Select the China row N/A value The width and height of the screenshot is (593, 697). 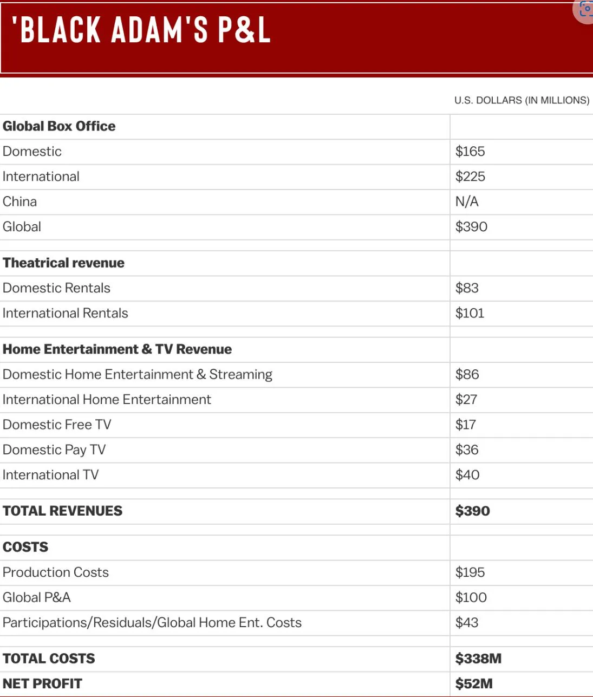[467, 202]
